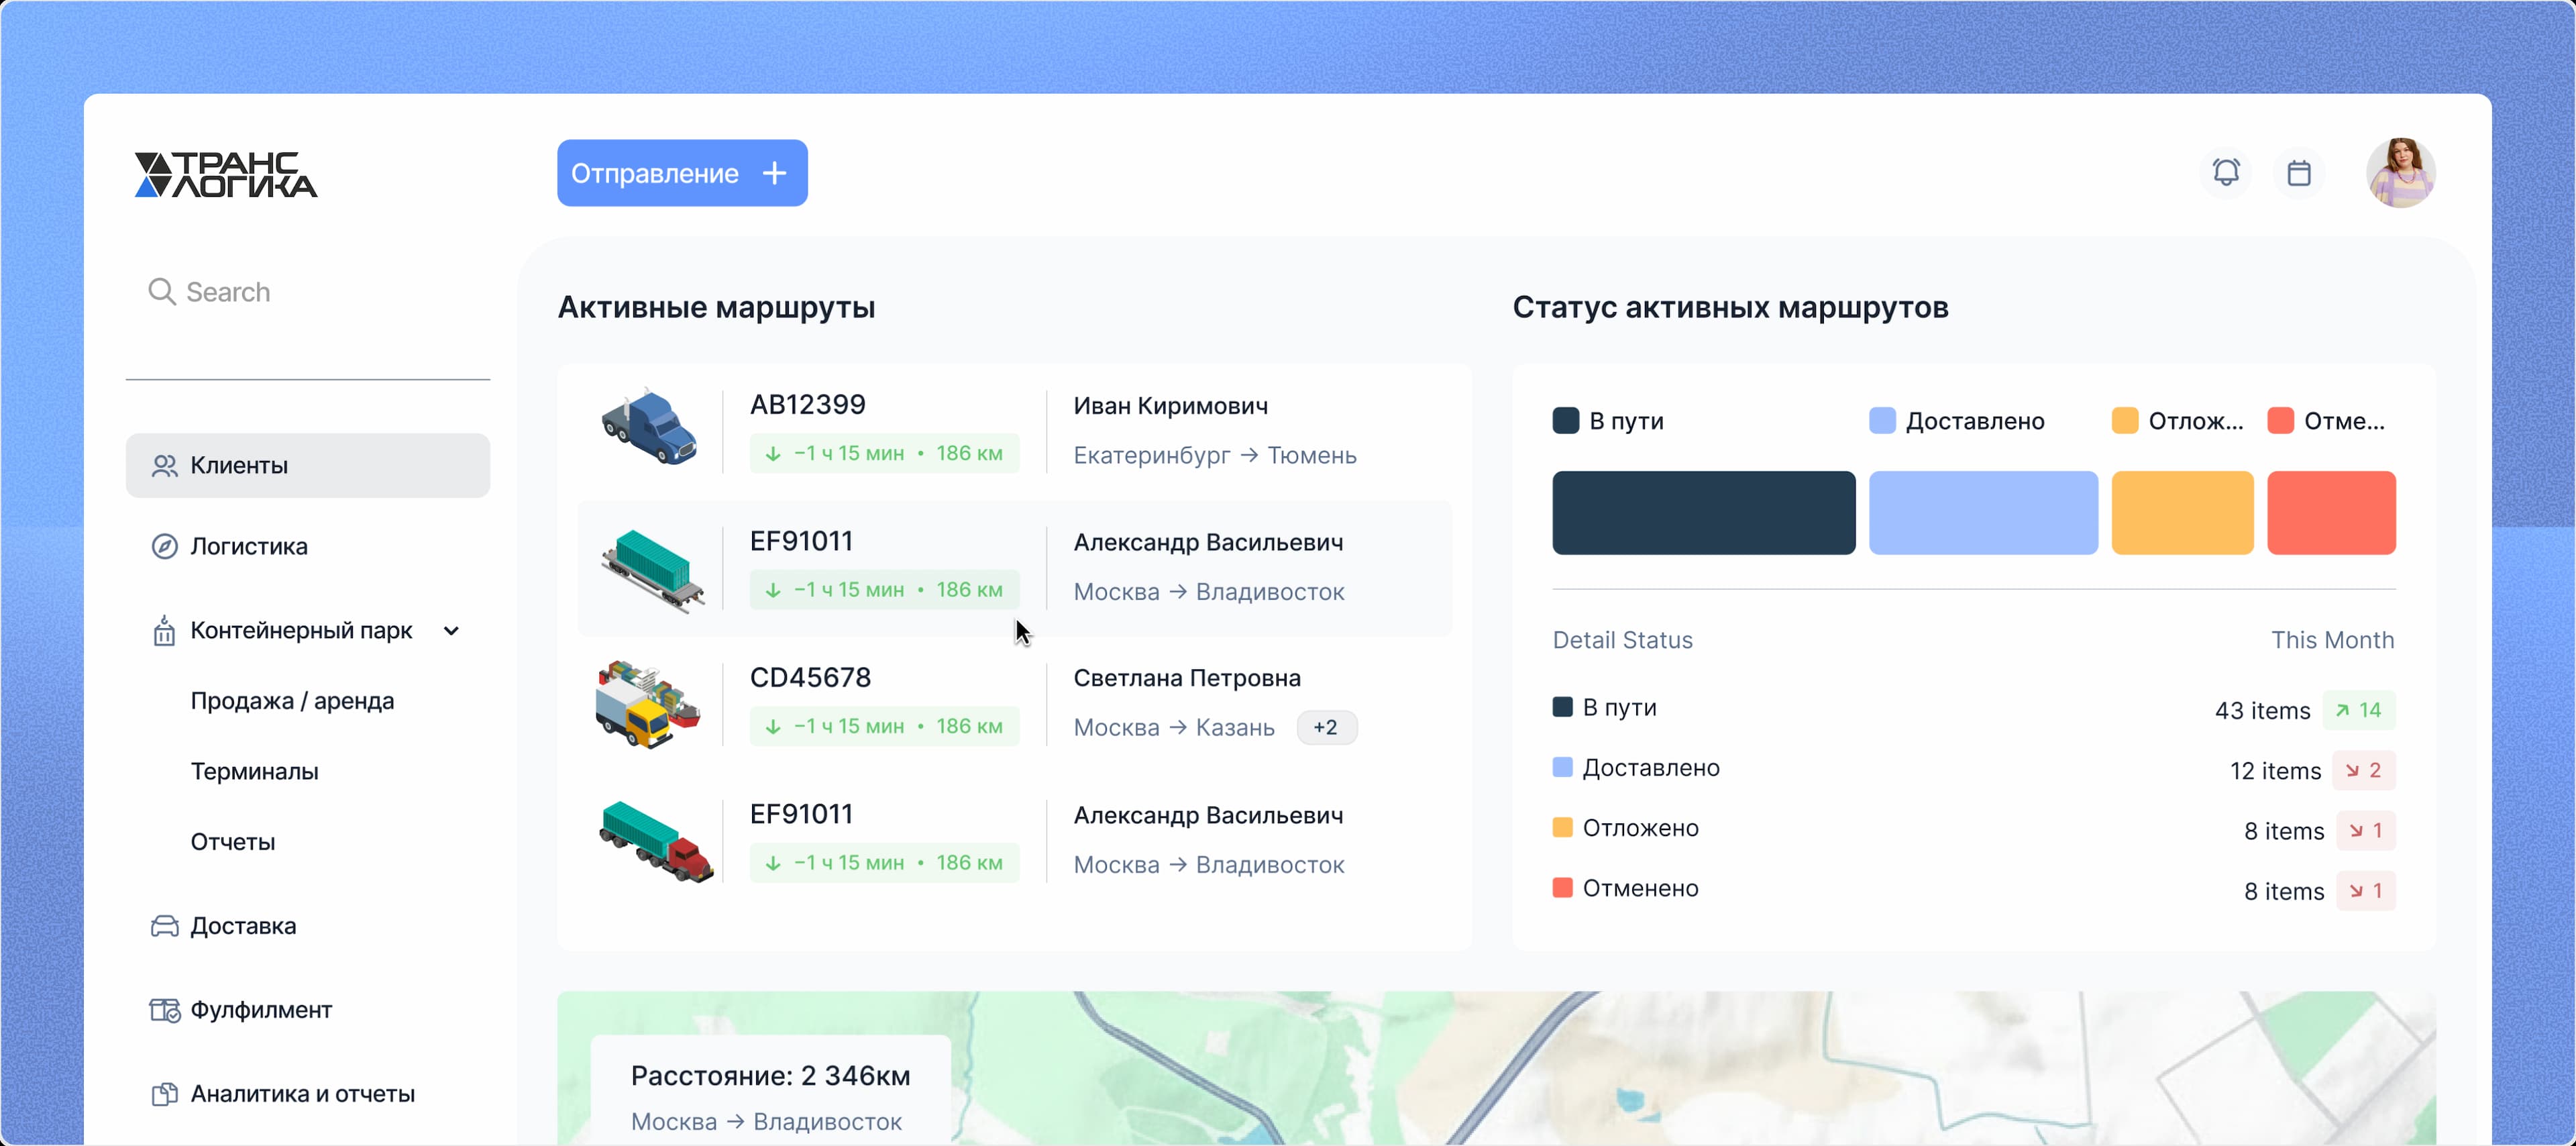2576x1146 pixels.
Task: Open Аналитика и отчеты section icon
Action: (x=164, y=1093)
